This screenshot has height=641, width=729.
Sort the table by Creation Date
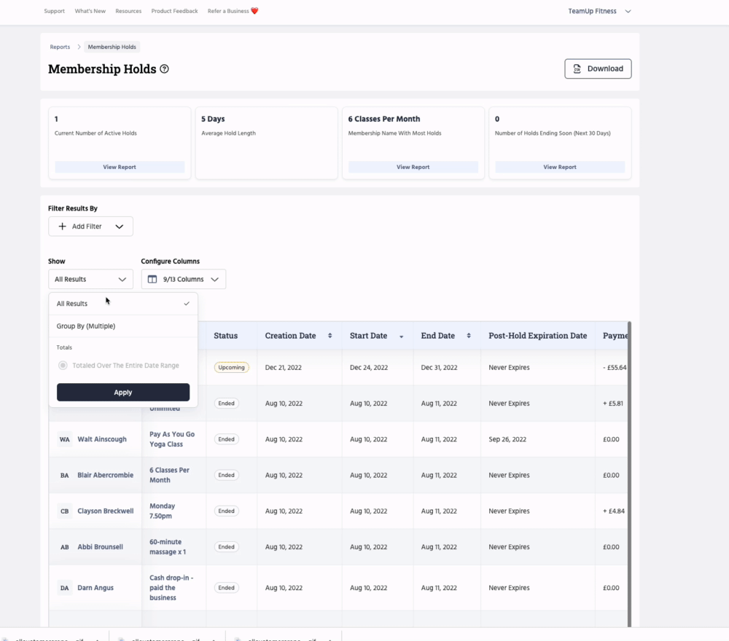(330, 335)
